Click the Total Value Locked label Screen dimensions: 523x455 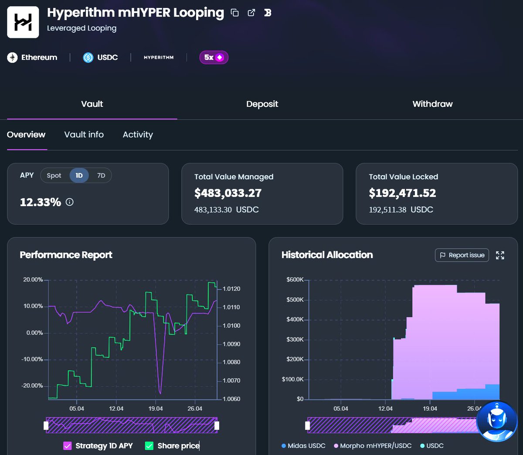tap(404, 177)
